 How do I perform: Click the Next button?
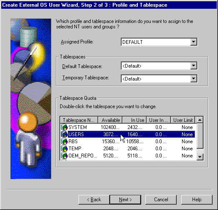point(125,200)
